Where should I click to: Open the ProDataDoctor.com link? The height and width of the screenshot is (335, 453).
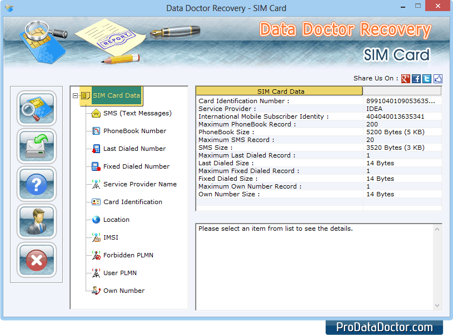click(x=384, y=327)
